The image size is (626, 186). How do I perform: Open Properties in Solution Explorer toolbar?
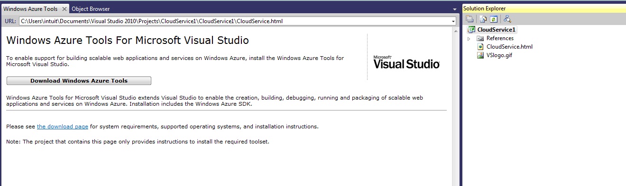[x=469, y=19]
